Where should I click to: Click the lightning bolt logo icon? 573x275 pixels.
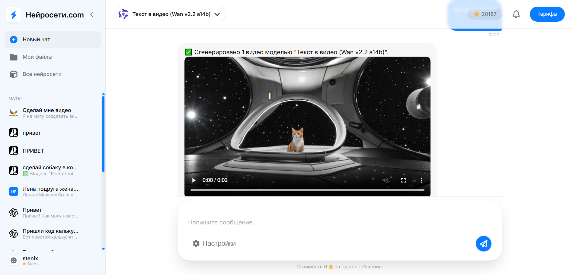(14, 15)
